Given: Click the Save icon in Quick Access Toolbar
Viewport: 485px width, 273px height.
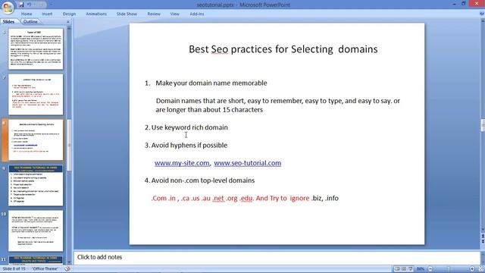Looking at the screenshot, I should tap(21, 5).
